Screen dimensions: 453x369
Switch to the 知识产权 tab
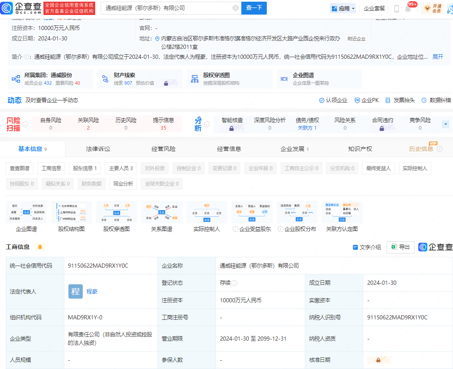coord(360,149)
